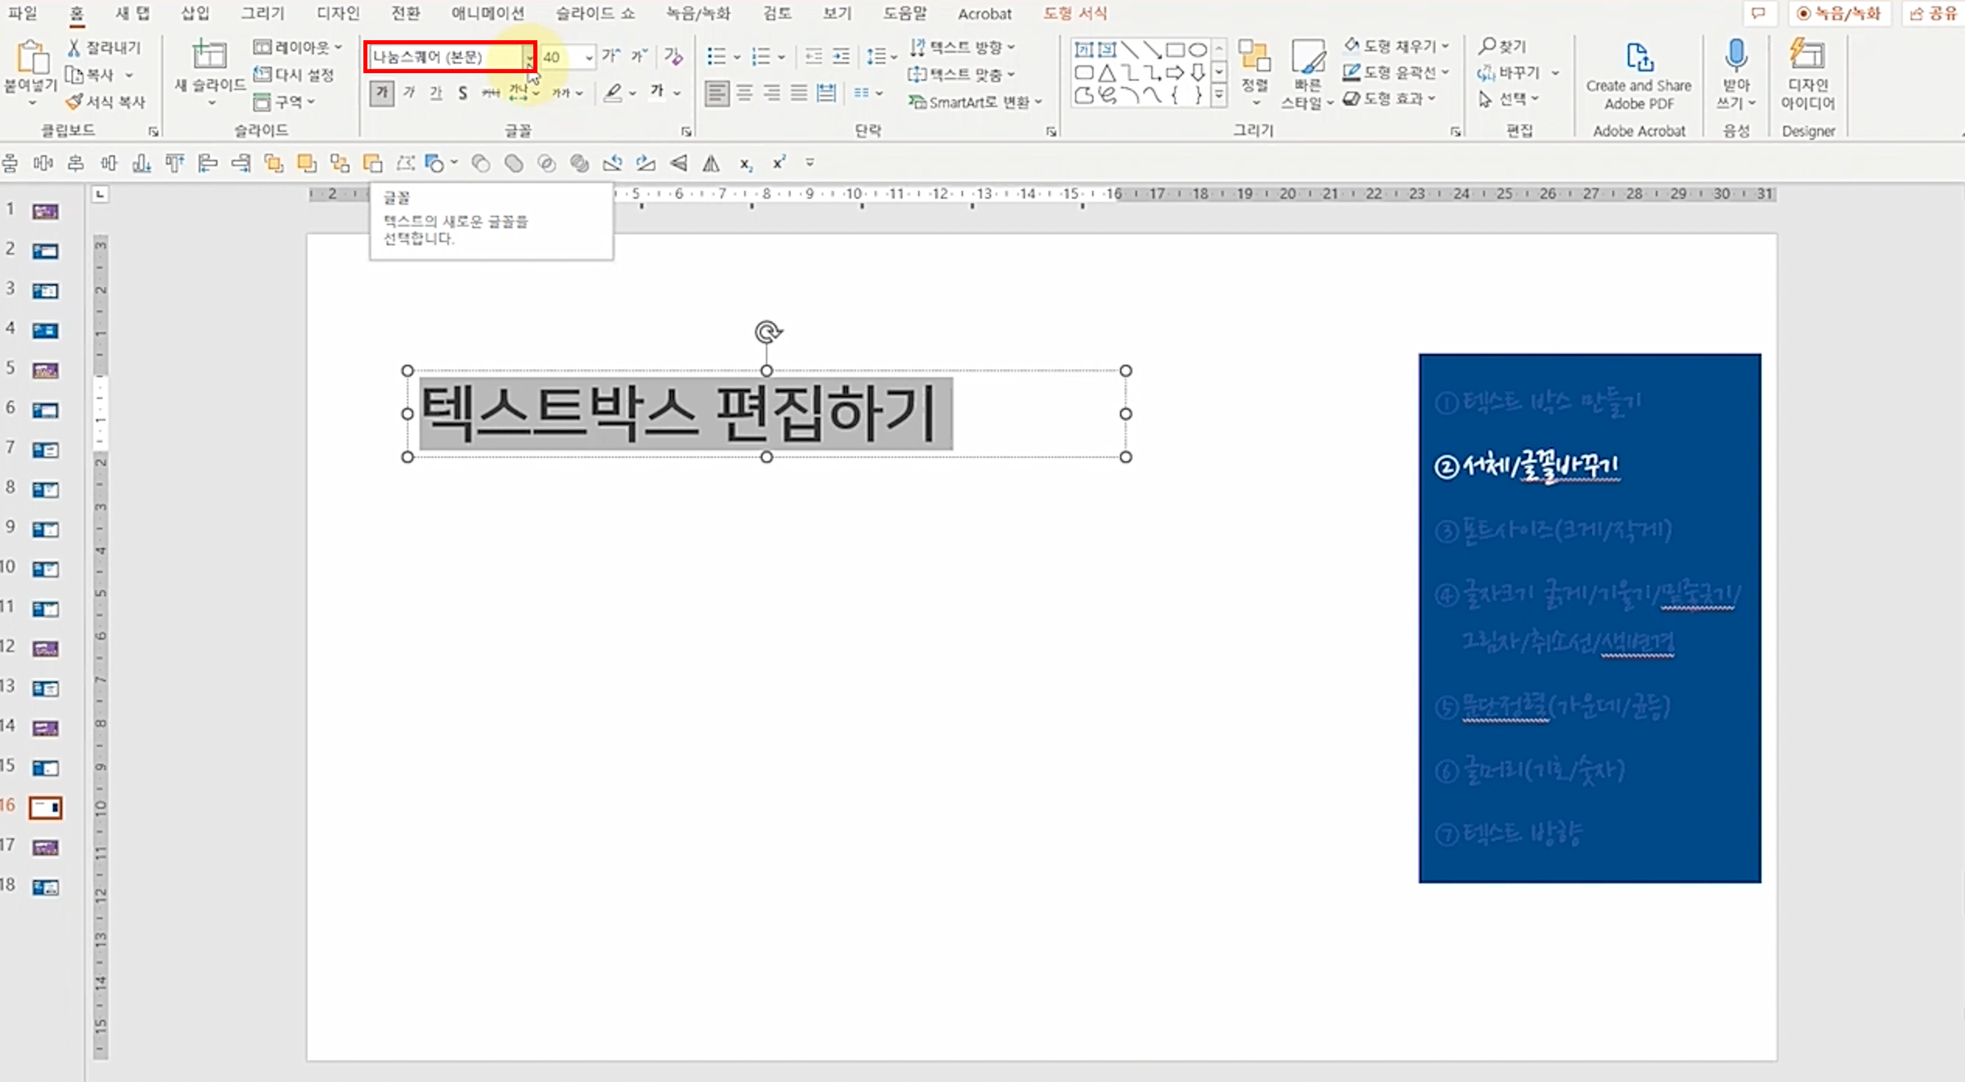Select the underline formatting icon
Screen dimensions: 1965x1082
pos(436,92)
